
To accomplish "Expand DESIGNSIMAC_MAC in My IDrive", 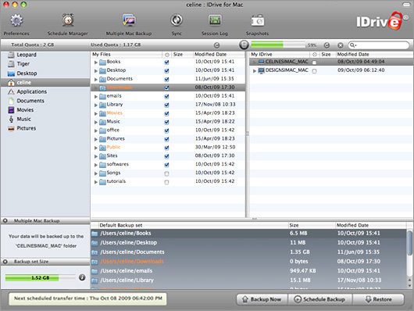I will click(255, 71).
